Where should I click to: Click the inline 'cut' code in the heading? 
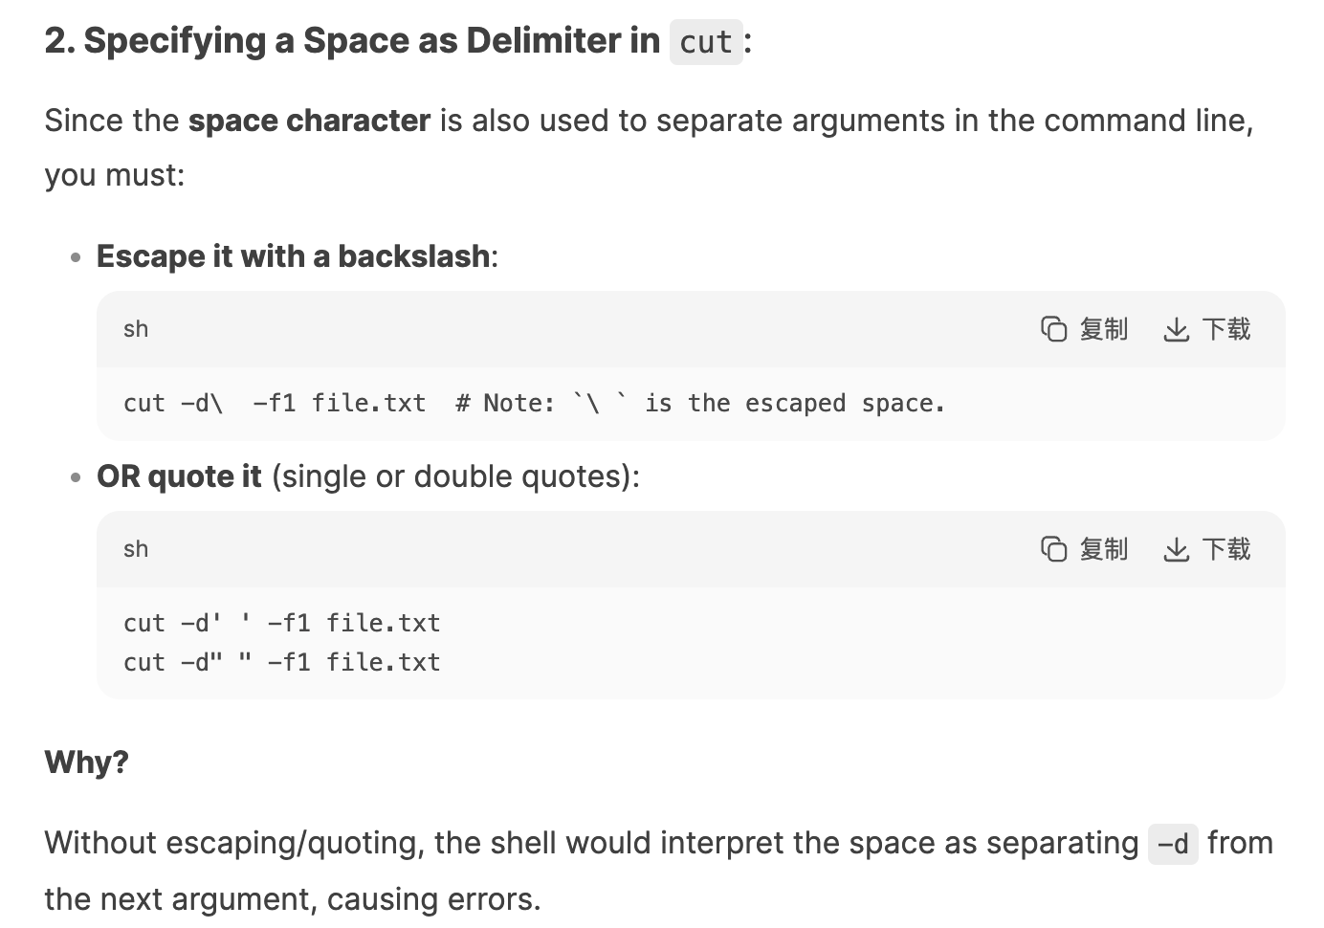706,42
